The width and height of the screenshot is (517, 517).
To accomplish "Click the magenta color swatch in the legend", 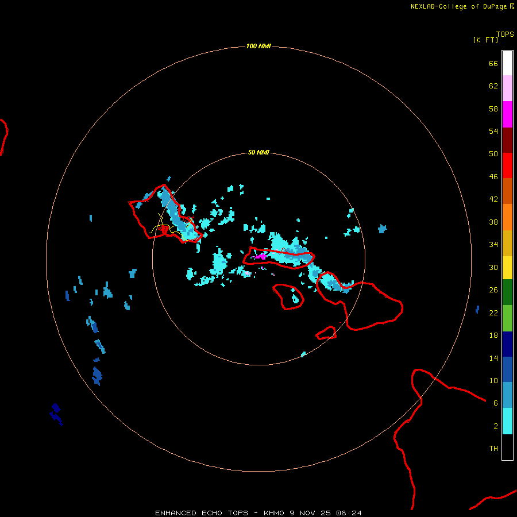I will pyautogui.click(x=507, y=114).
